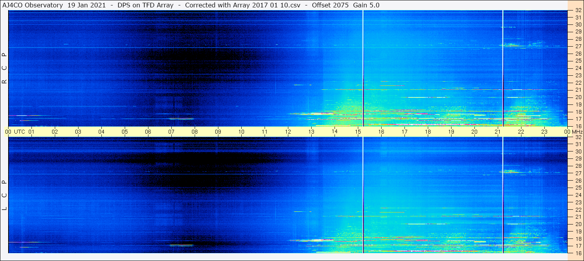The image size is (584, 261).
Task: Select hour "03" on the UTC axis
Action: [78, 132]
